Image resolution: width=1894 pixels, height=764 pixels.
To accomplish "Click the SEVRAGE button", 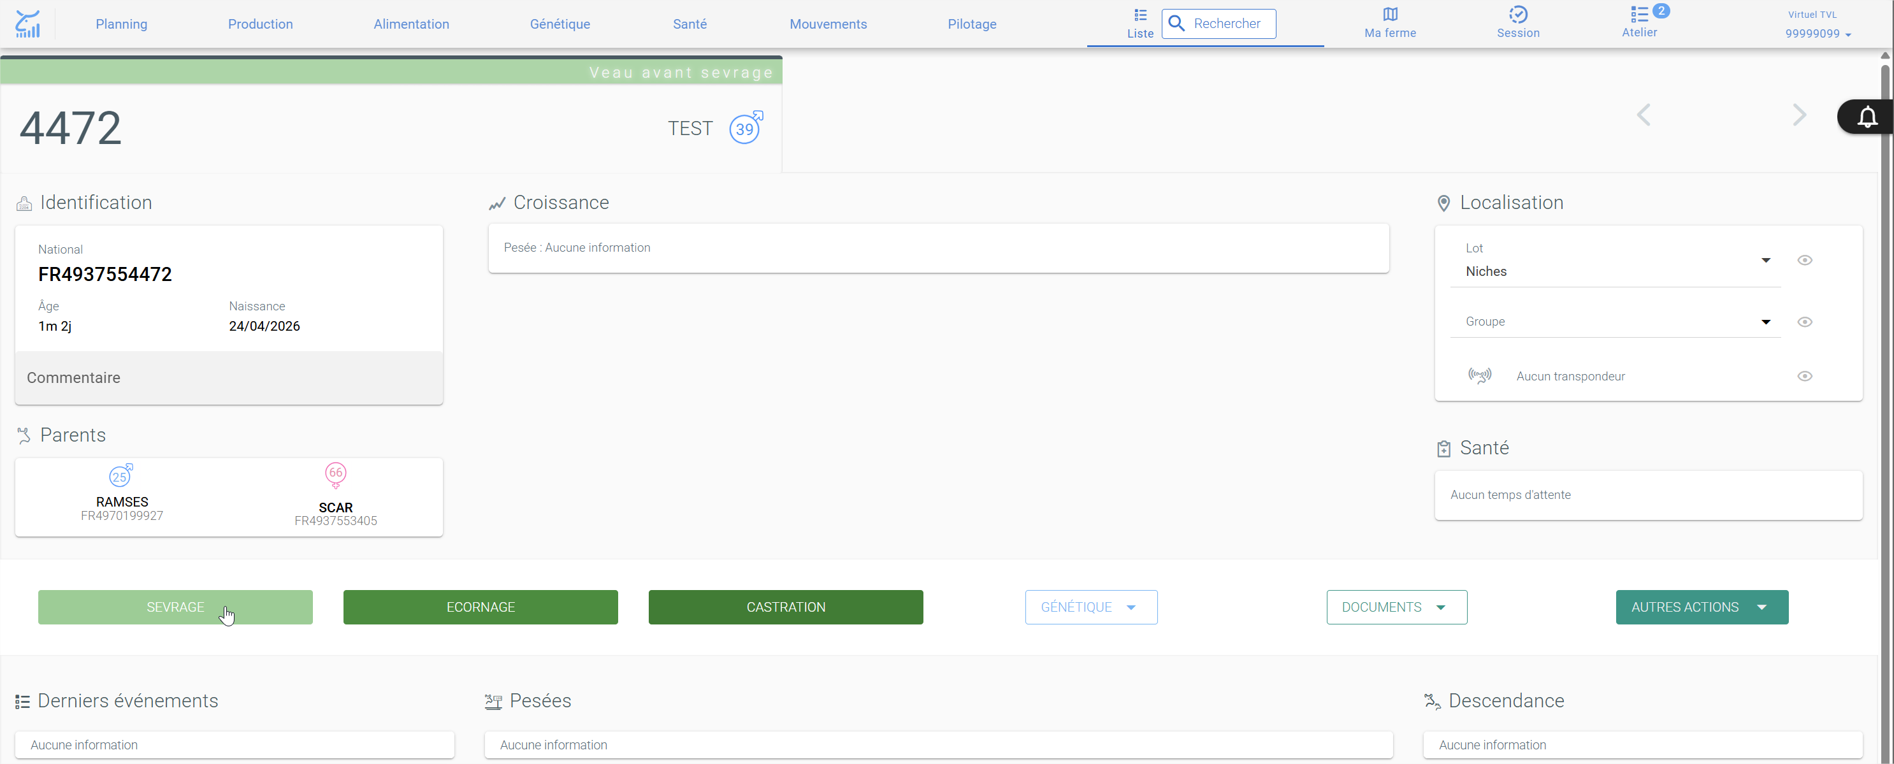I will click(175, 607).
